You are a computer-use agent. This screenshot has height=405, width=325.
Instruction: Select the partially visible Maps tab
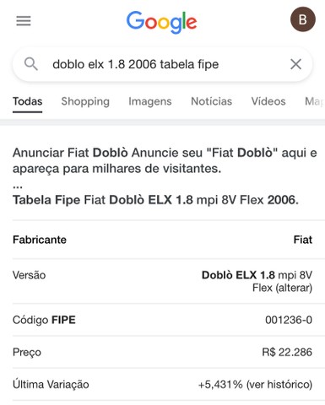point(315,101)
